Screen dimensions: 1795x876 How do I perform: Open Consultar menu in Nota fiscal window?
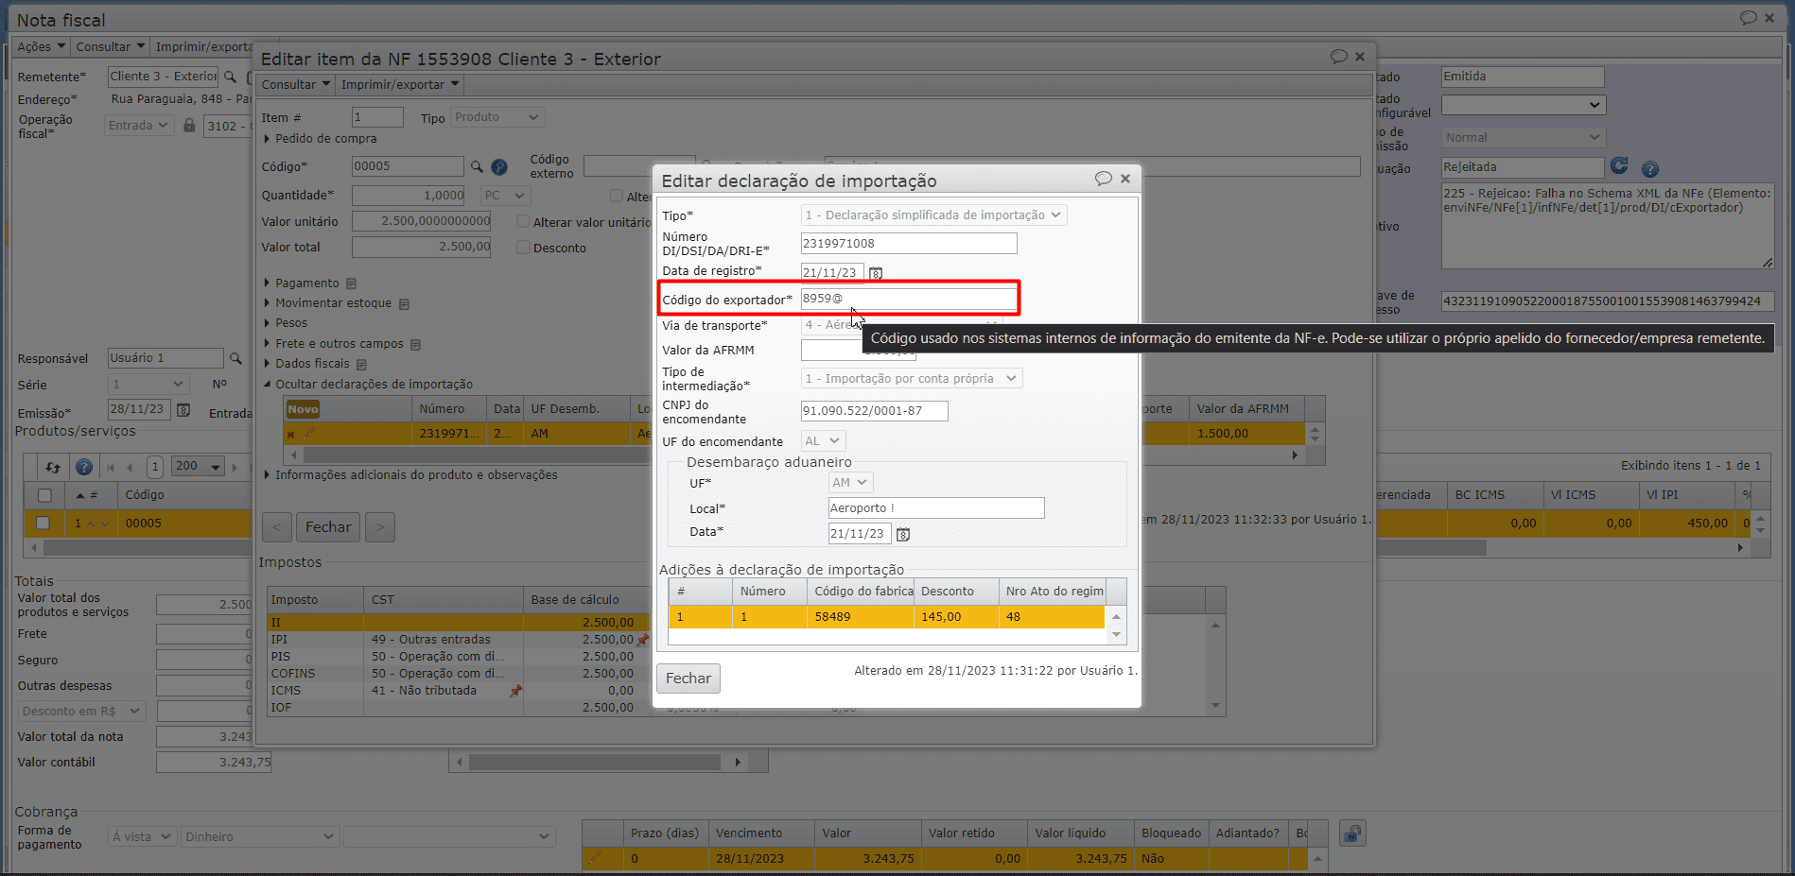click(x=111, y=46)
